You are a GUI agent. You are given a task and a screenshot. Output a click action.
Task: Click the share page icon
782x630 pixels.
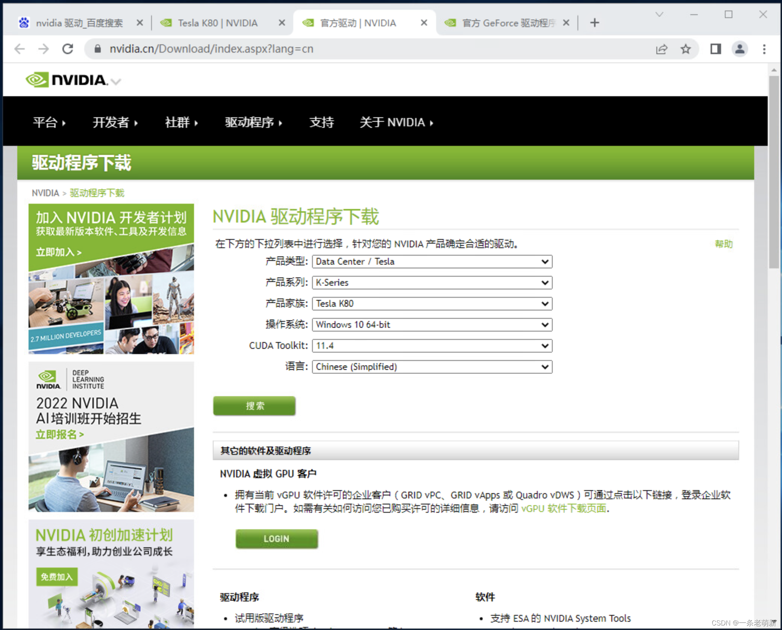[x=661, y=49]
